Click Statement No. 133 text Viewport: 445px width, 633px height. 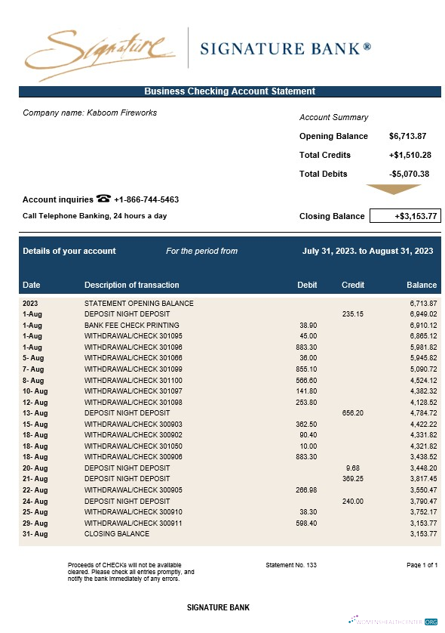pyautogui.click(x=291, y=565)
